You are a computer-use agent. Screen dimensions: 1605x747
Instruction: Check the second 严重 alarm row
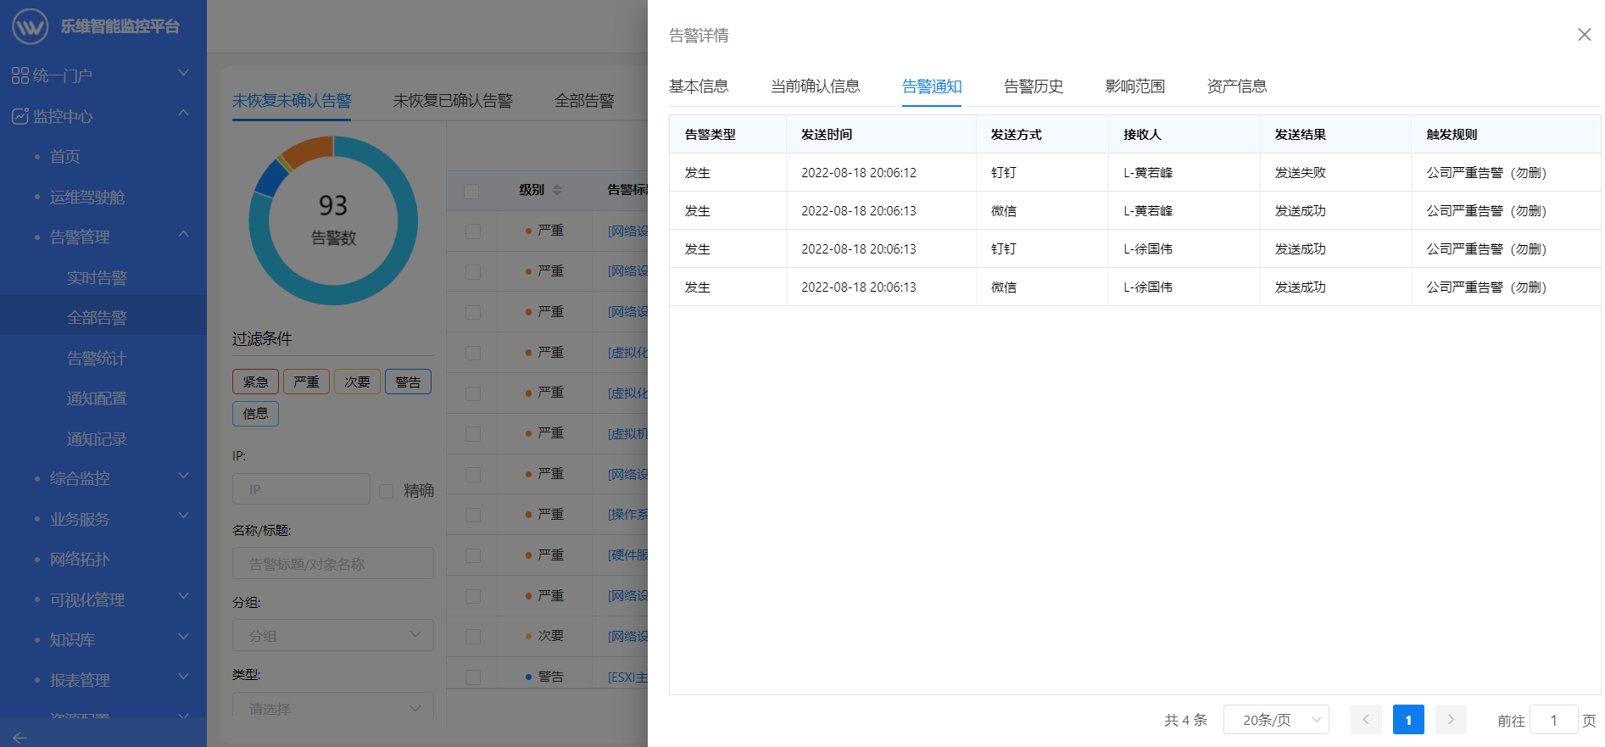[473, 272]
